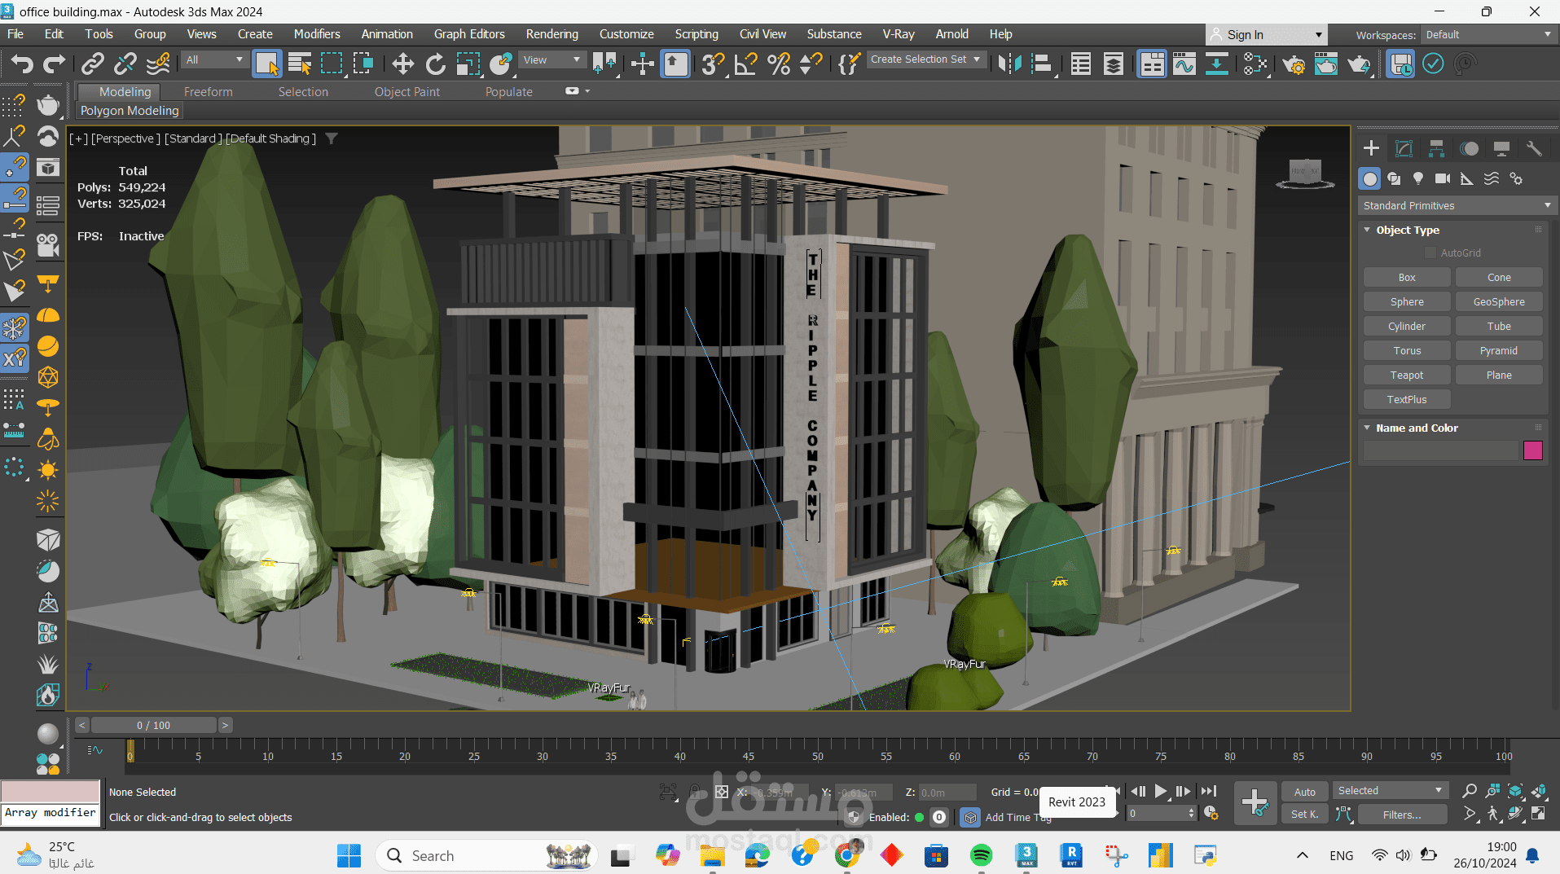Activate the Select and Scale tool

[468, 64]
